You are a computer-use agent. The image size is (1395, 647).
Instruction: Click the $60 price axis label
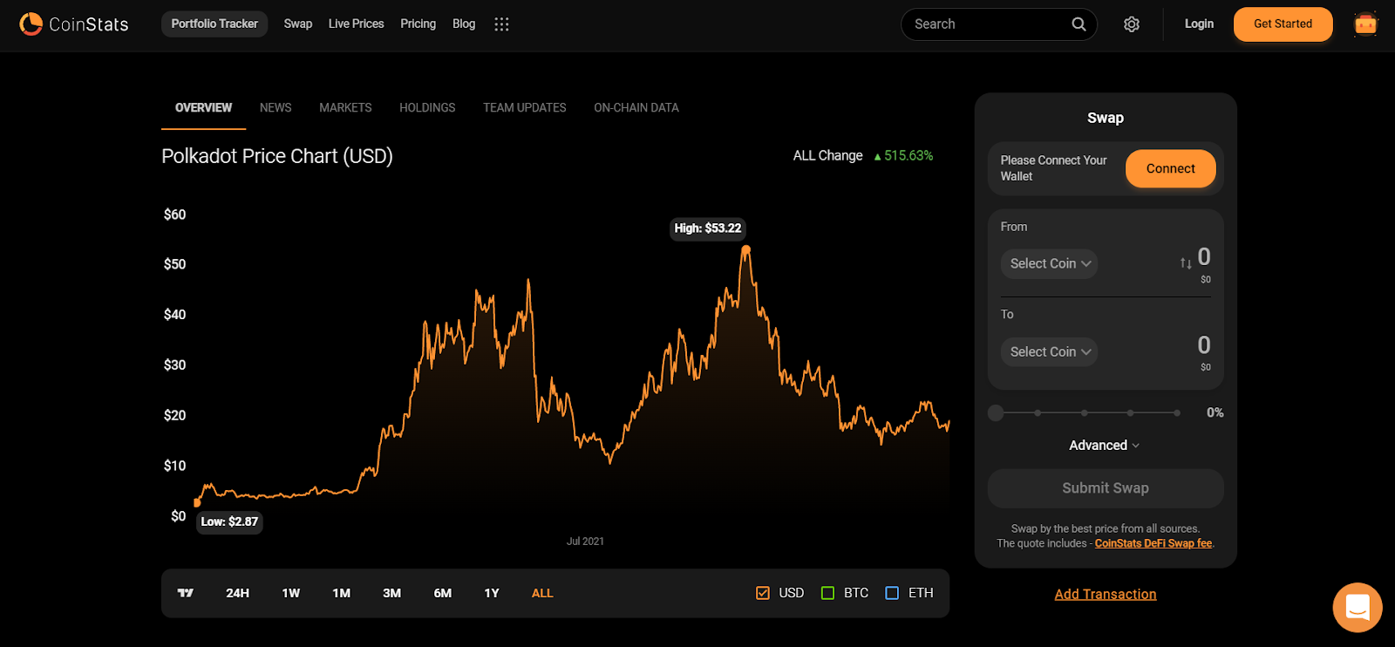174,215
